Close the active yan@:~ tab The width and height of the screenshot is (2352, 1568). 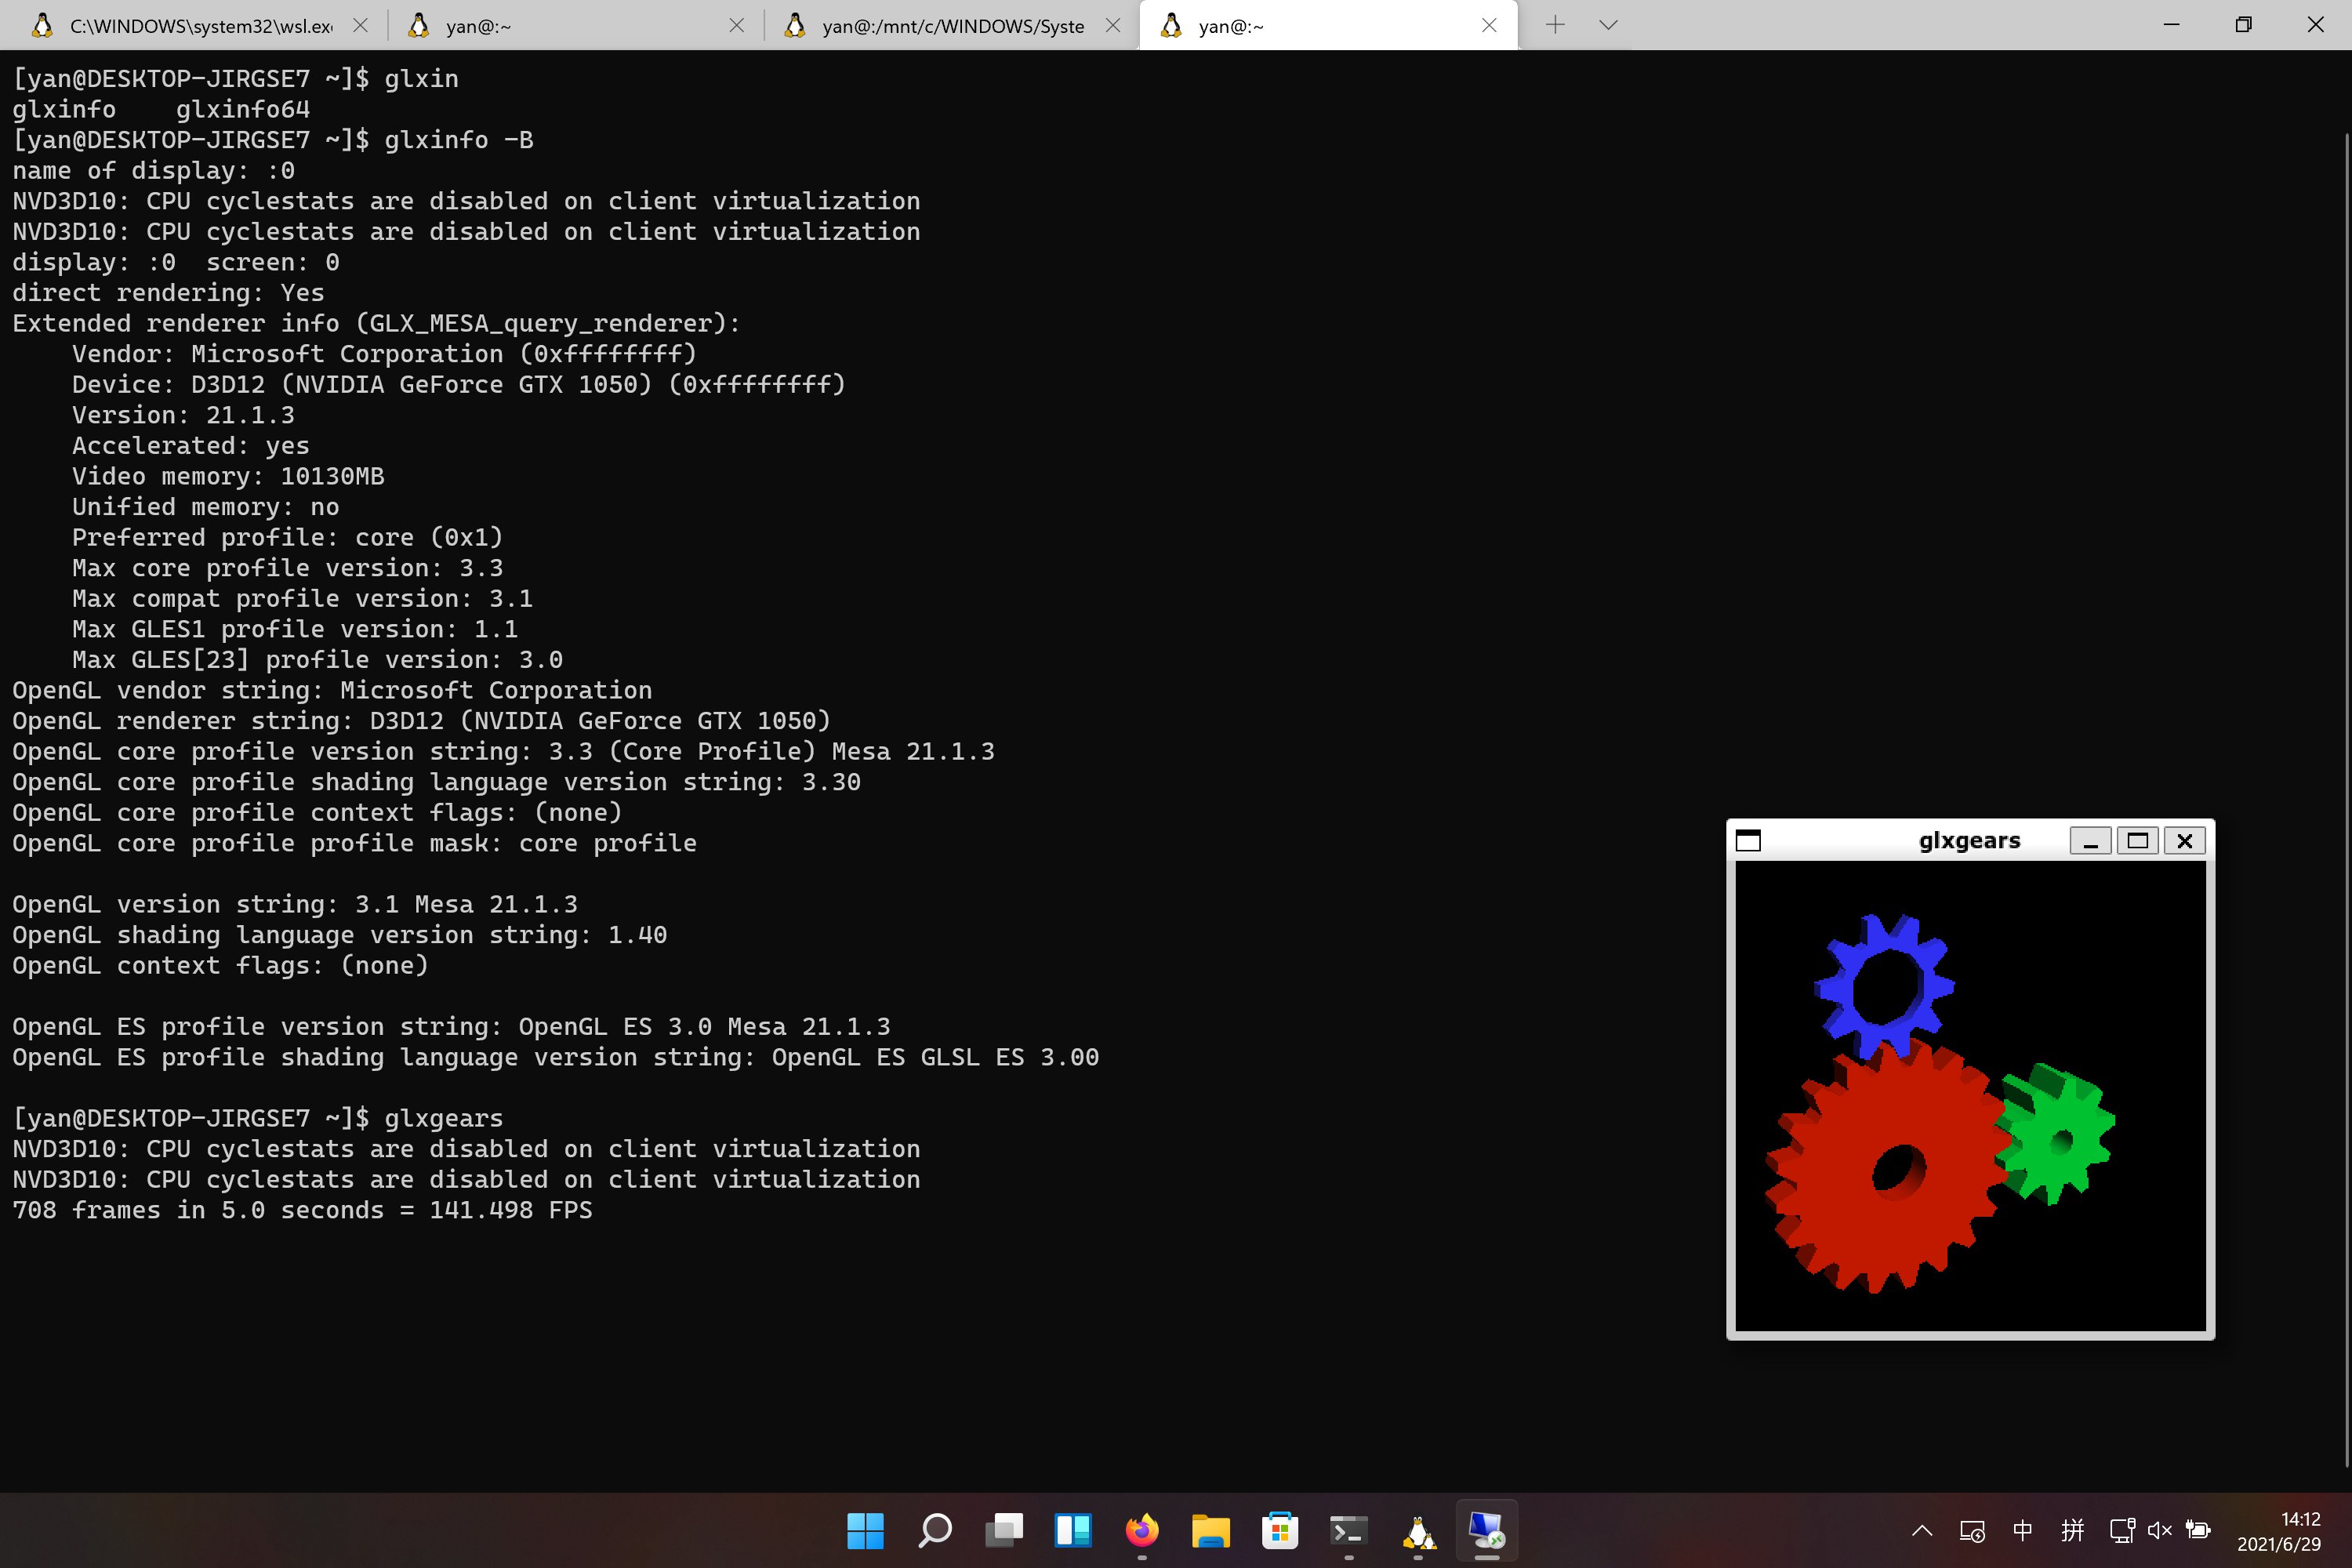1489,25
